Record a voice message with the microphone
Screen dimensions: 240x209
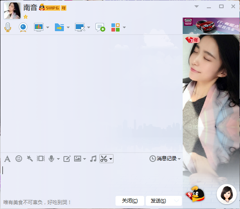point(51,159)
